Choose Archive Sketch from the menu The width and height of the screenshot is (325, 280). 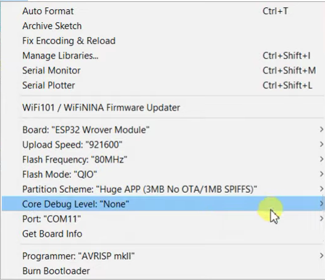click(163, 26)
